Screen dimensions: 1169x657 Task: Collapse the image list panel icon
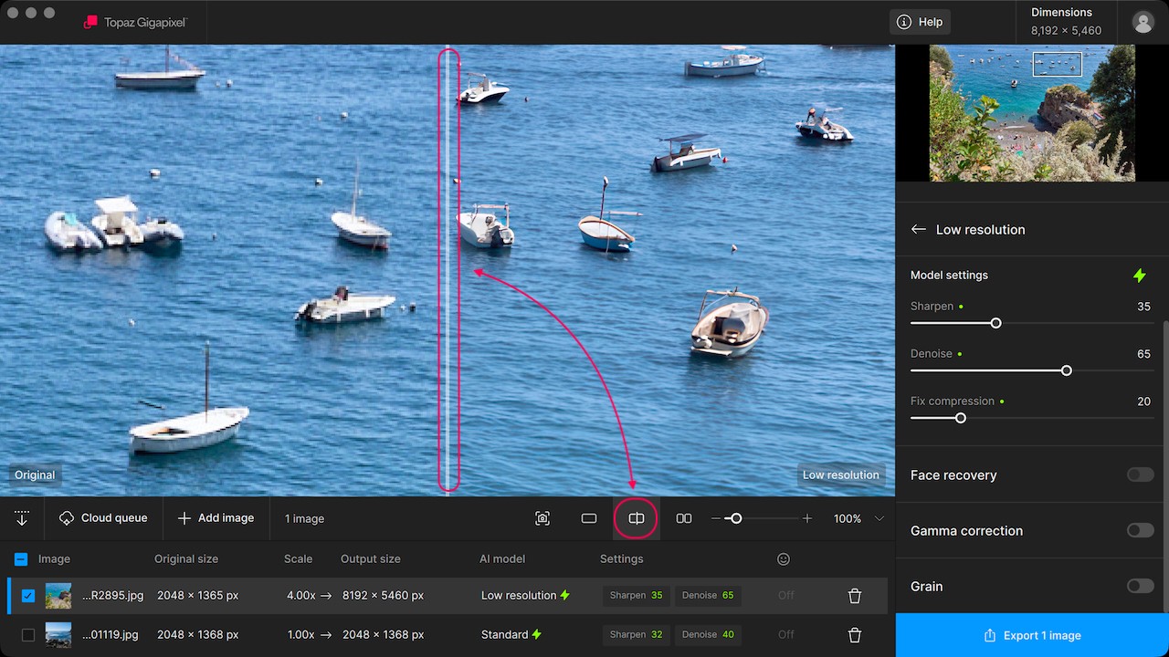coord(22,518)
